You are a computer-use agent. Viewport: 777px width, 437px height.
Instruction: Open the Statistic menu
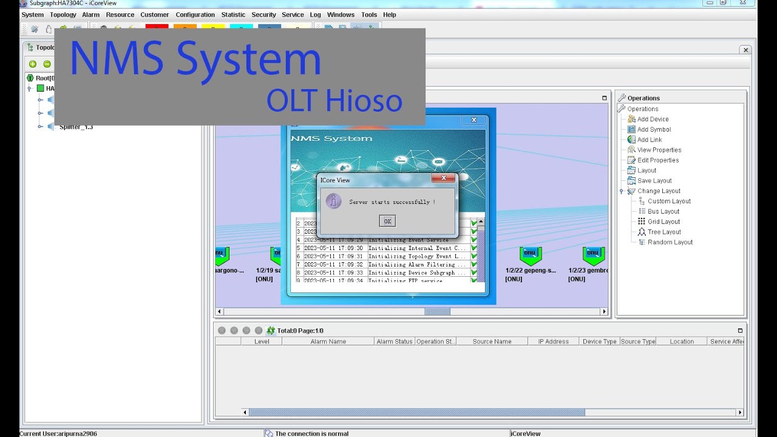(x=233, y=15)
